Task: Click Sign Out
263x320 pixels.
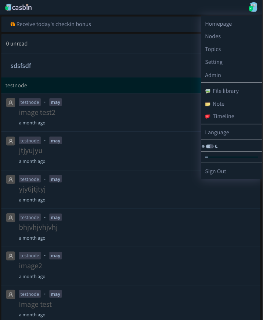Action: coord(215,171)
